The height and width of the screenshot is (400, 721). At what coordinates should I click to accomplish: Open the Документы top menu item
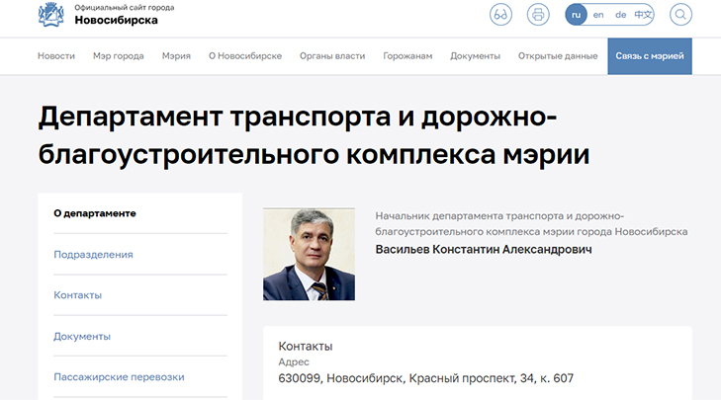(475, 56)
